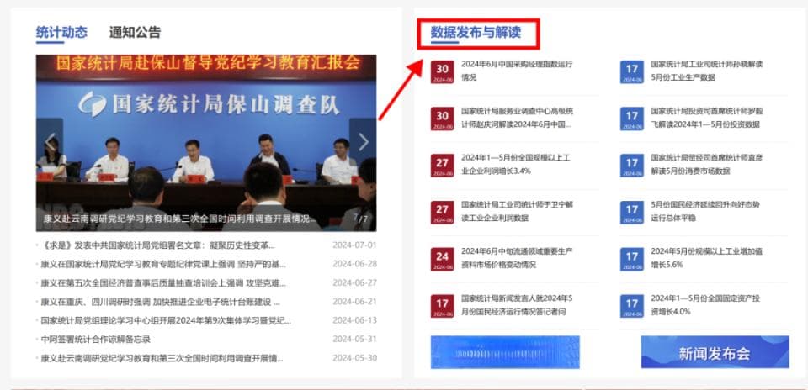Open list item 康义赴云南调研党纪学习教育 dated 2024-05-30
Screen dimensions: 808x390
(x=162, y=358)
